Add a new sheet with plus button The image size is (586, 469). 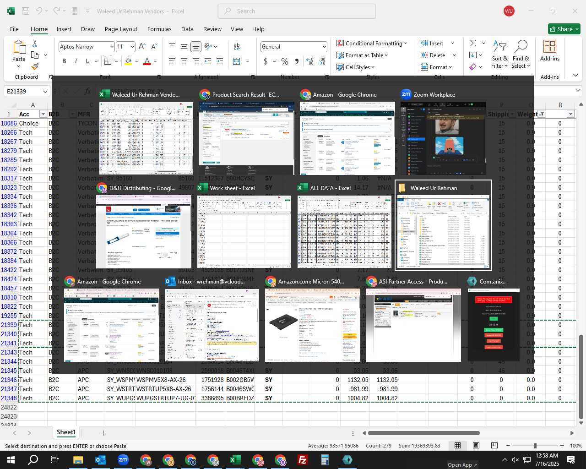[x=103, y=433]
